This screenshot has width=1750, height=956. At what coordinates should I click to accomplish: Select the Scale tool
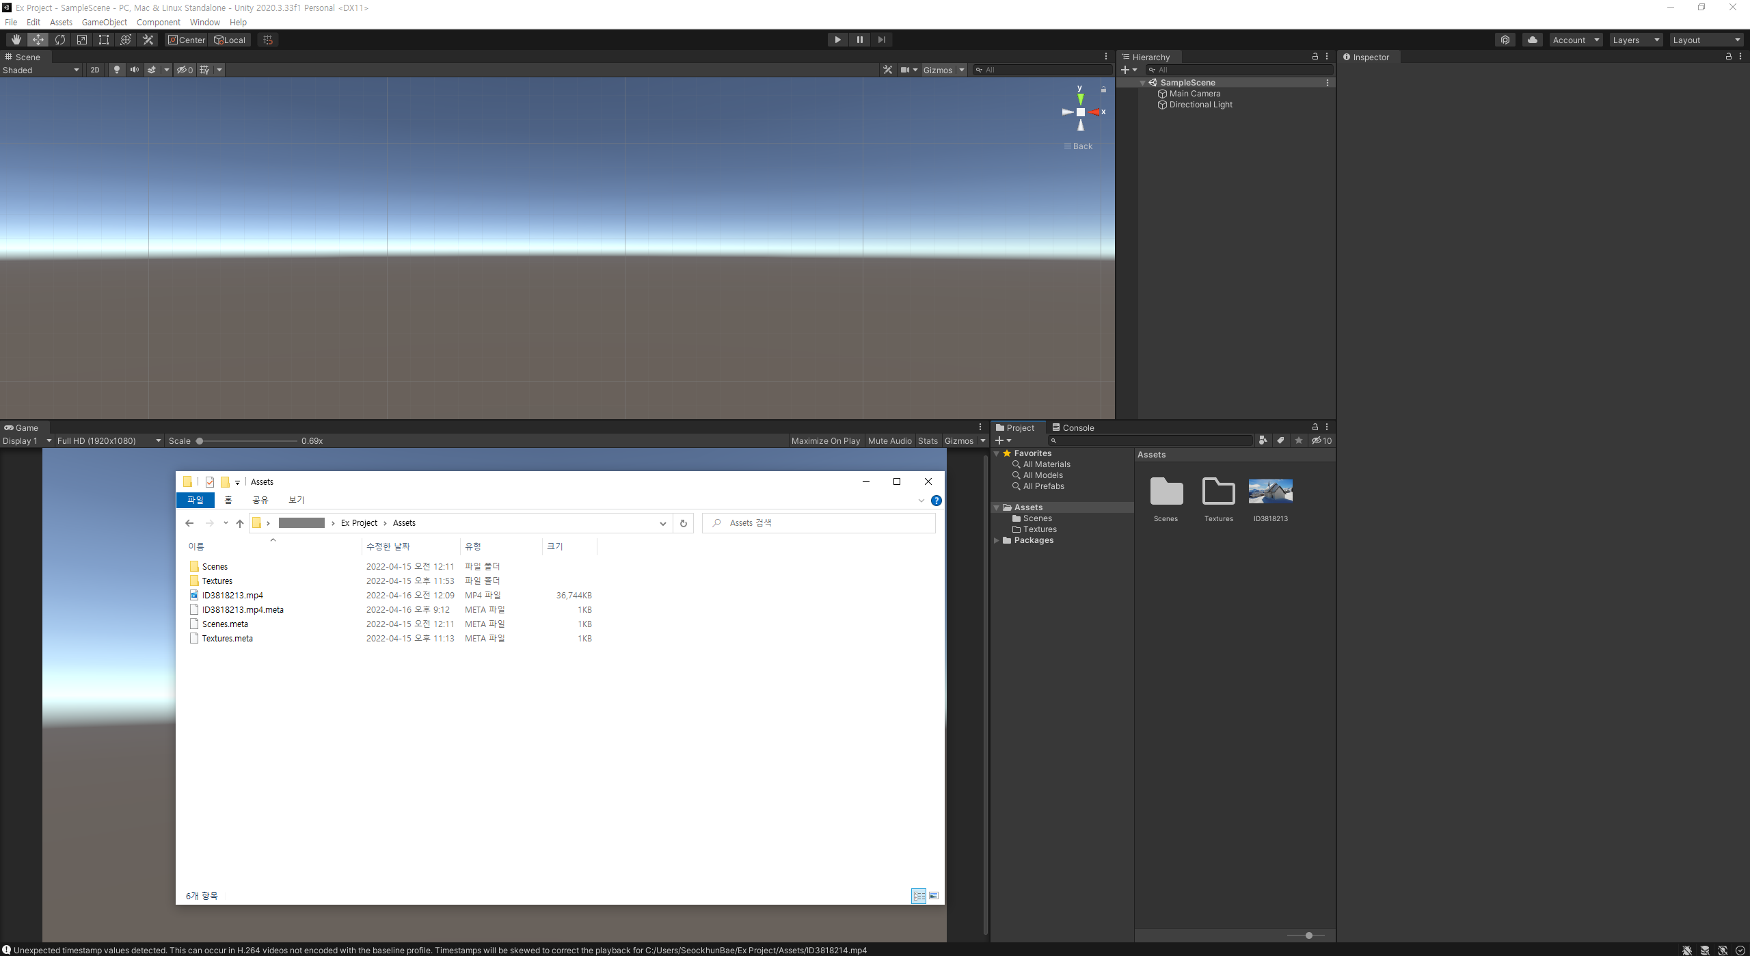[x=82, y=40]
